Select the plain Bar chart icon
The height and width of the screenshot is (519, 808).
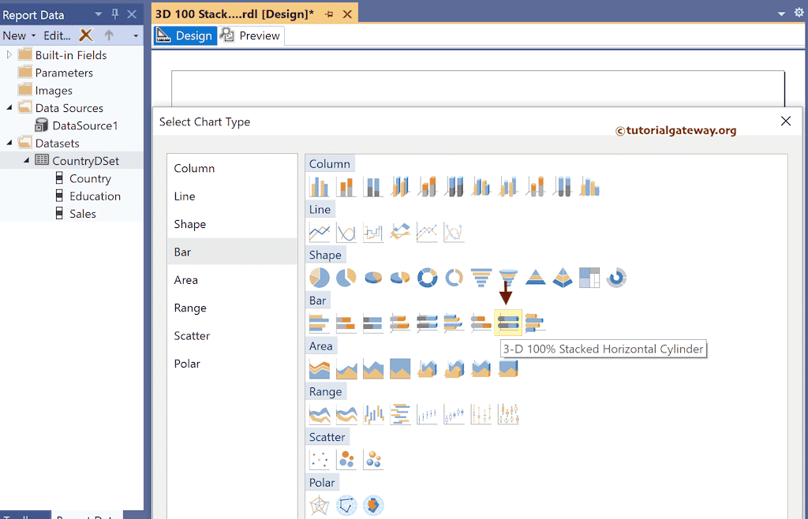pos(320,323)
